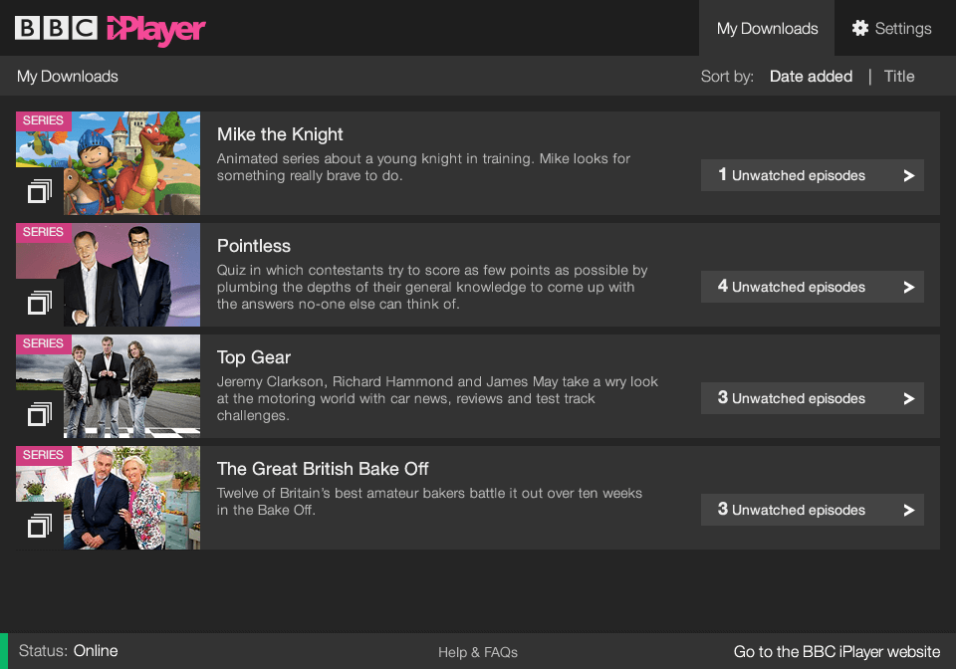The image size is (956, 669).
Task: Sort downloads by Date added
Action: click(811, 77)
